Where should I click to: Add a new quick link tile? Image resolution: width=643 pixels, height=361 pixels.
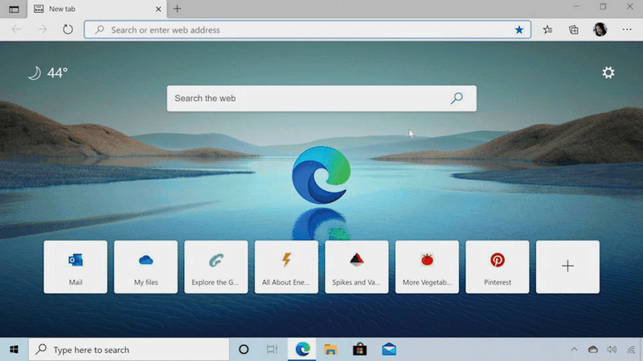(567, 266)
